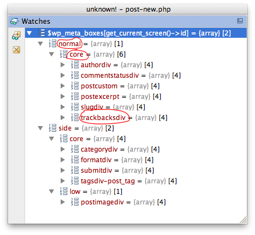Click array icon beside postimagediv

tap(75, 202)
